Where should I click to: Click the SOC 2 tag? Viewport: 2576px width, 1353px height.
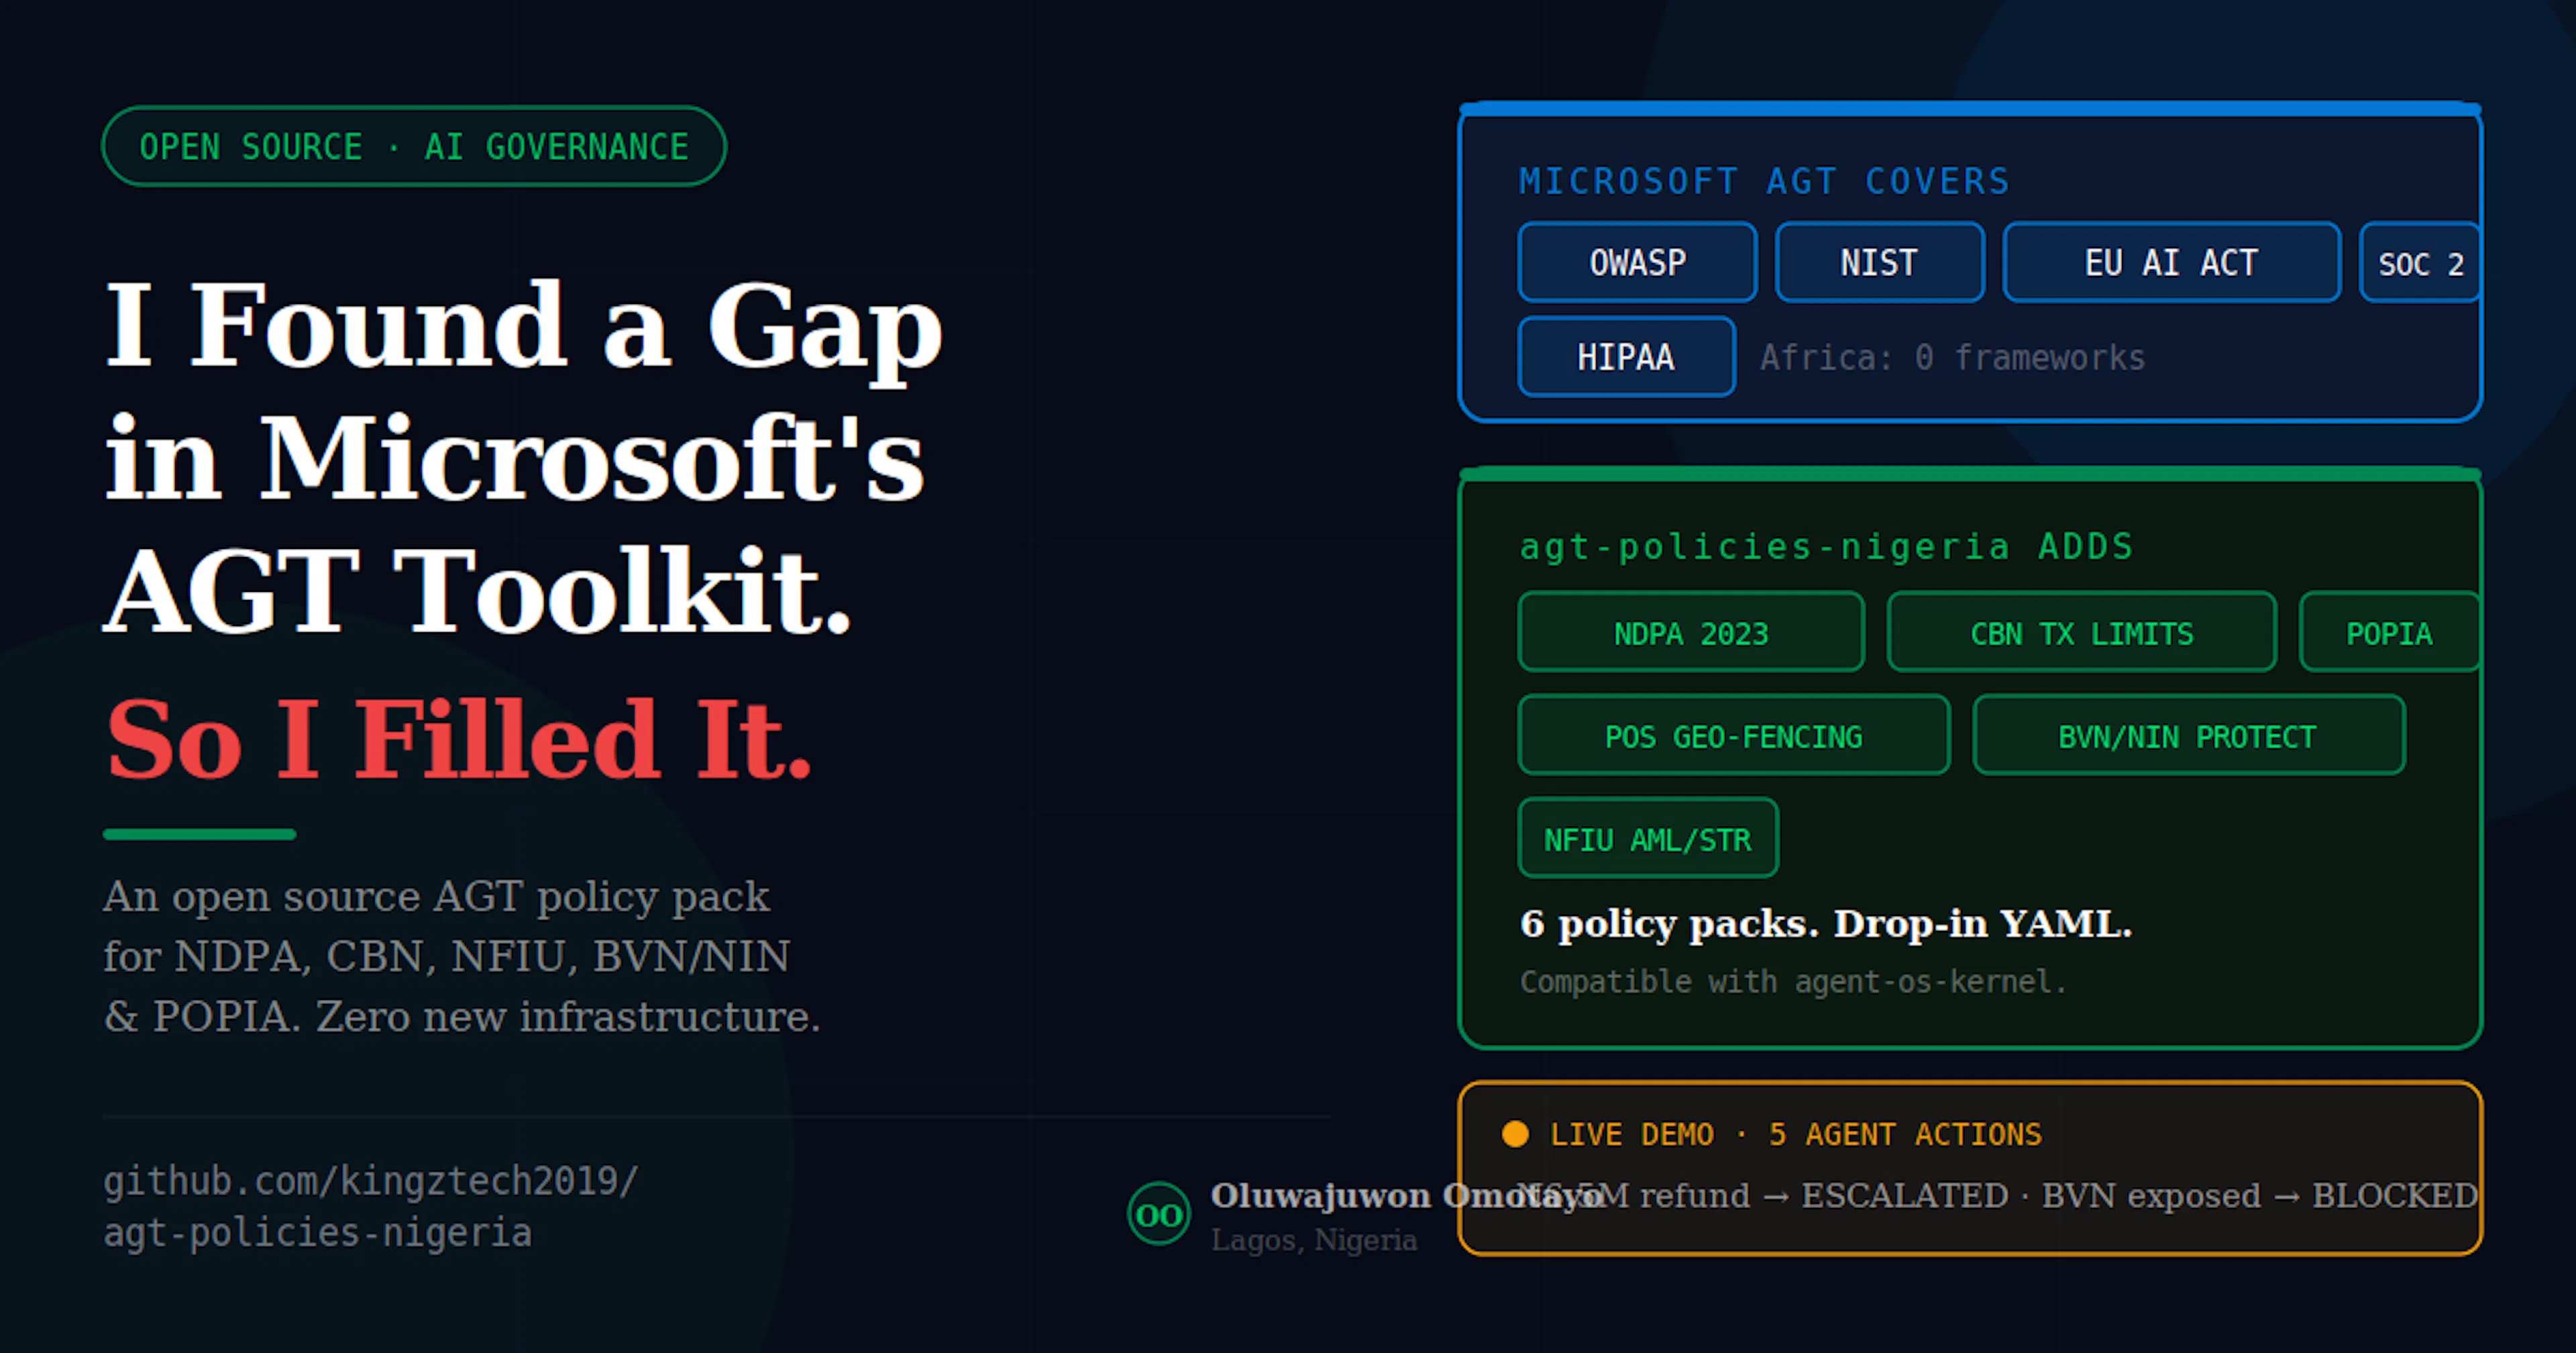coord(2420,262)
